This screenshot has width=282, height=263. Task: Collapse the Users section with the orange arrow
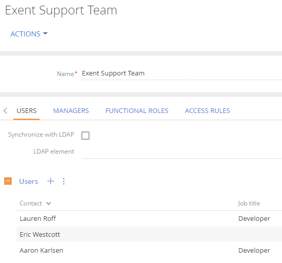(8, 181)
